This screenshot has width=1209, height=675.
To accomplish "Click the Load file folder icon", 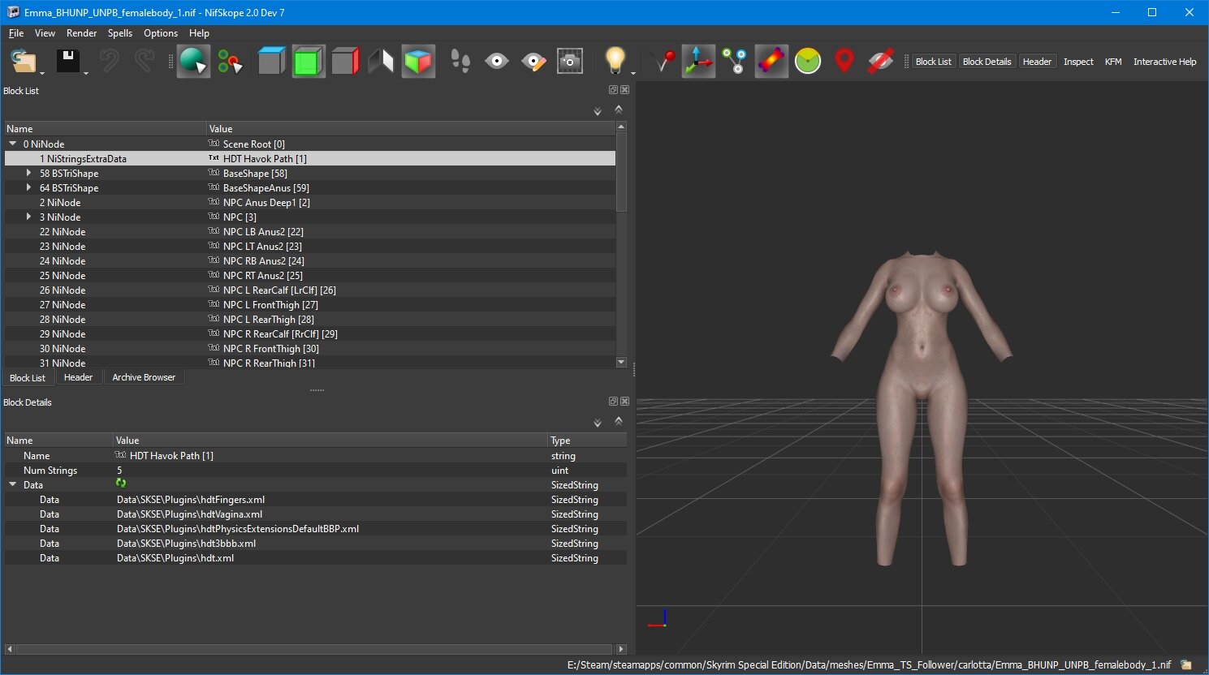I will (24, 62).
